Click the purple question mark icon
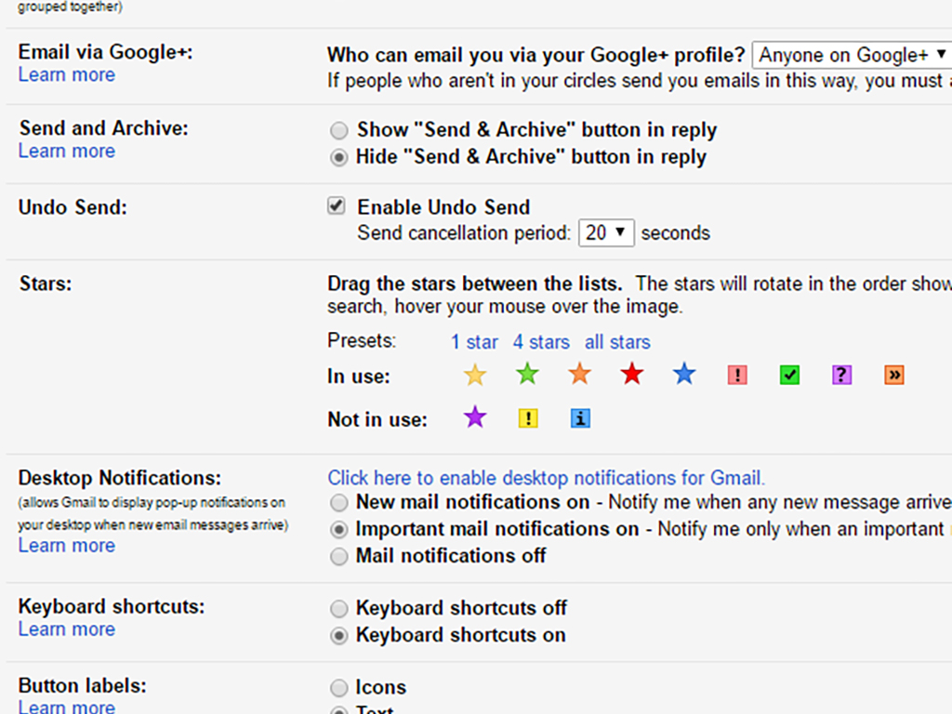Screen dimensions: 952x714 (x=841, y=376)
